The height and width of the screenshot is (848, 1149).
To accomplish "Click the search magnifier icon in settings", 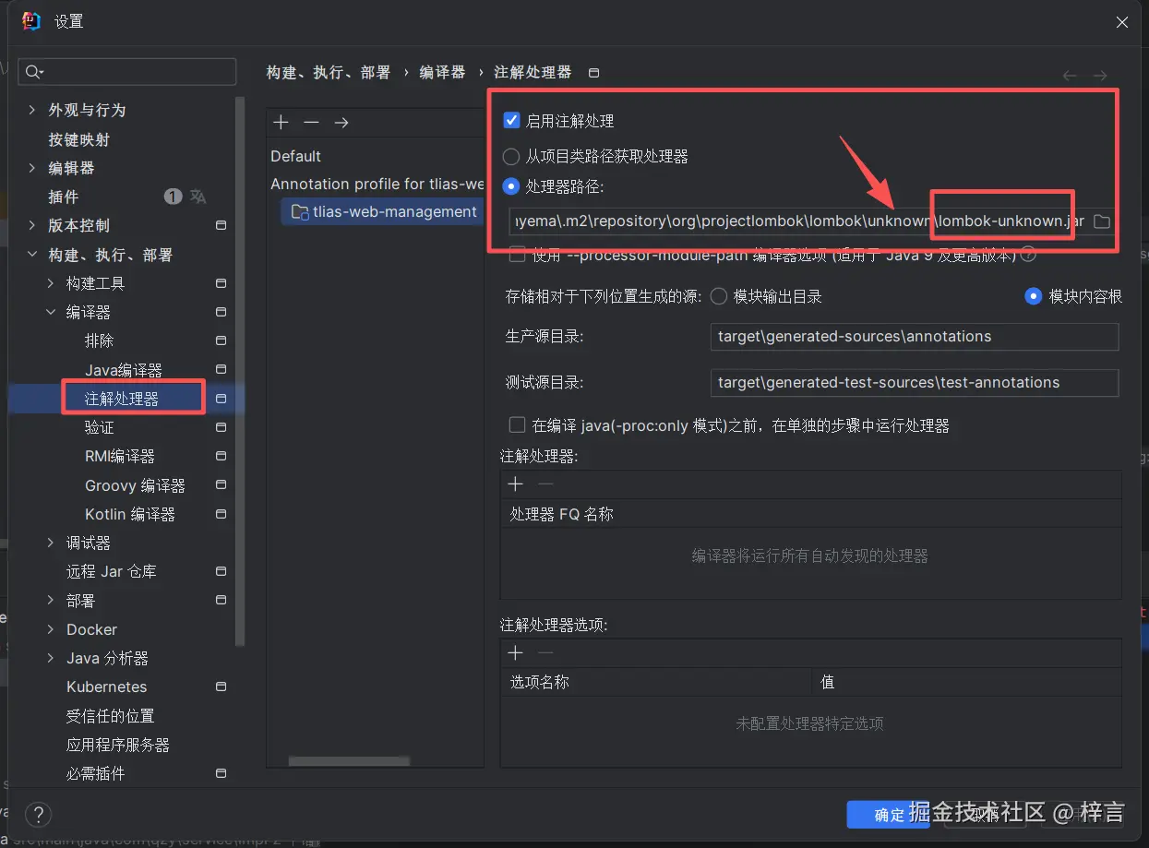I will tap(34, 72).
